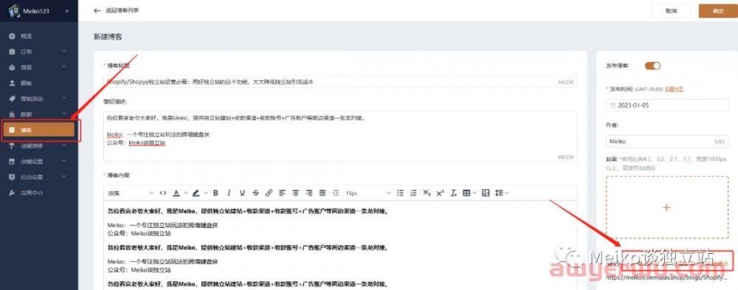This screenshot has width=738, height=290.
Task: Clear text formatting with the Tx icon
Action: coord(454,193)
